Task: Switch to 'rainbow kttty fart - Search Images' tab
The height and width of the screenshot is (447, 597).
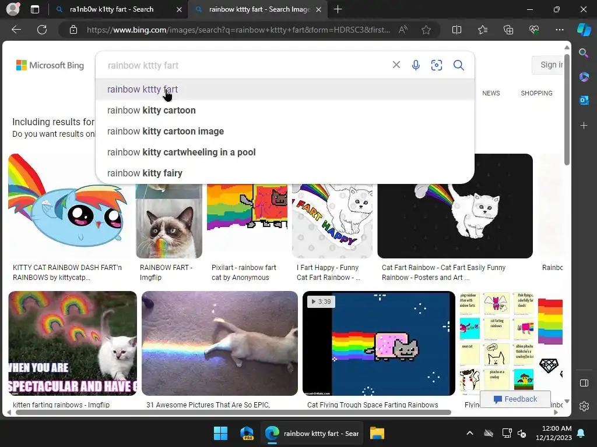Action: click(259, 9)
